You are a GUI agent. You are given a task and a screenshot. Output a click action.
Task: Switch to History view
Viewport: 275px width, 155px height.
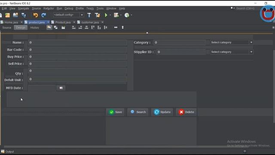tap(34, 28)
